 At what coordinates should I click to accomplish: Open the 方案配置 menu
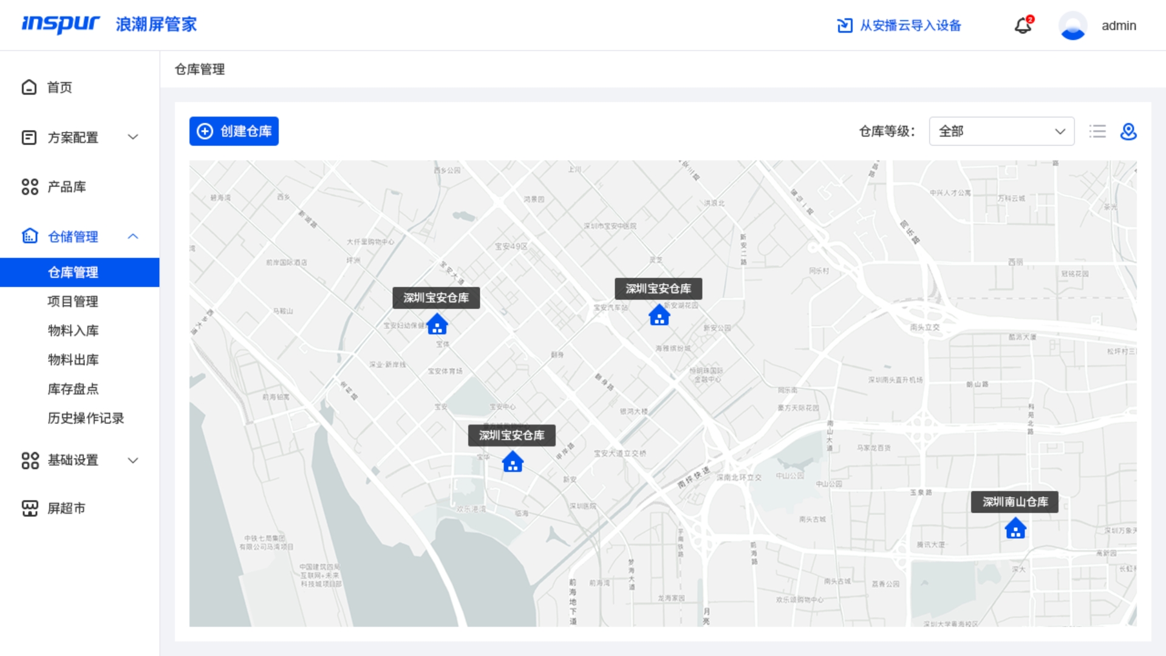point(80,138)
